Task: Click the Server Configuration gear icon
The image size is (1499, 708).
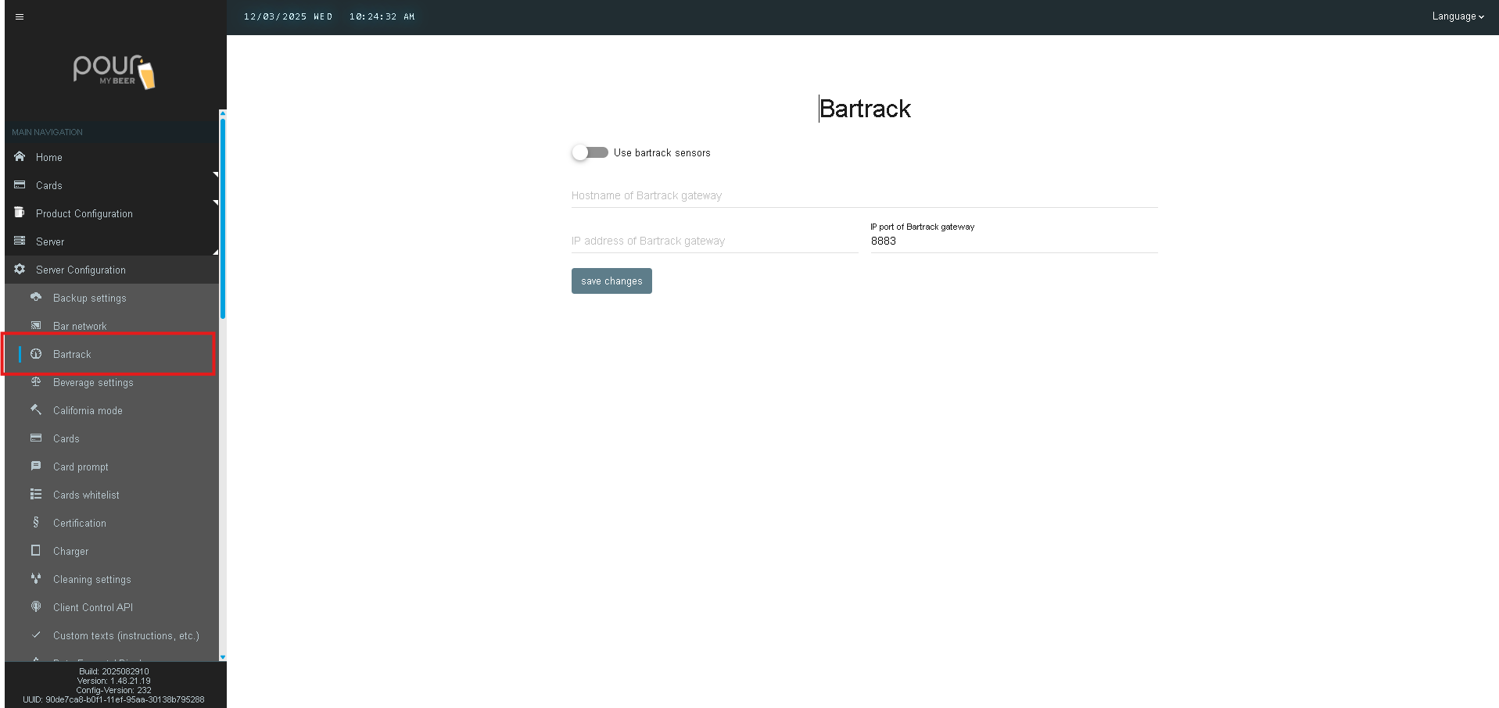Action: tap(20, 270)
